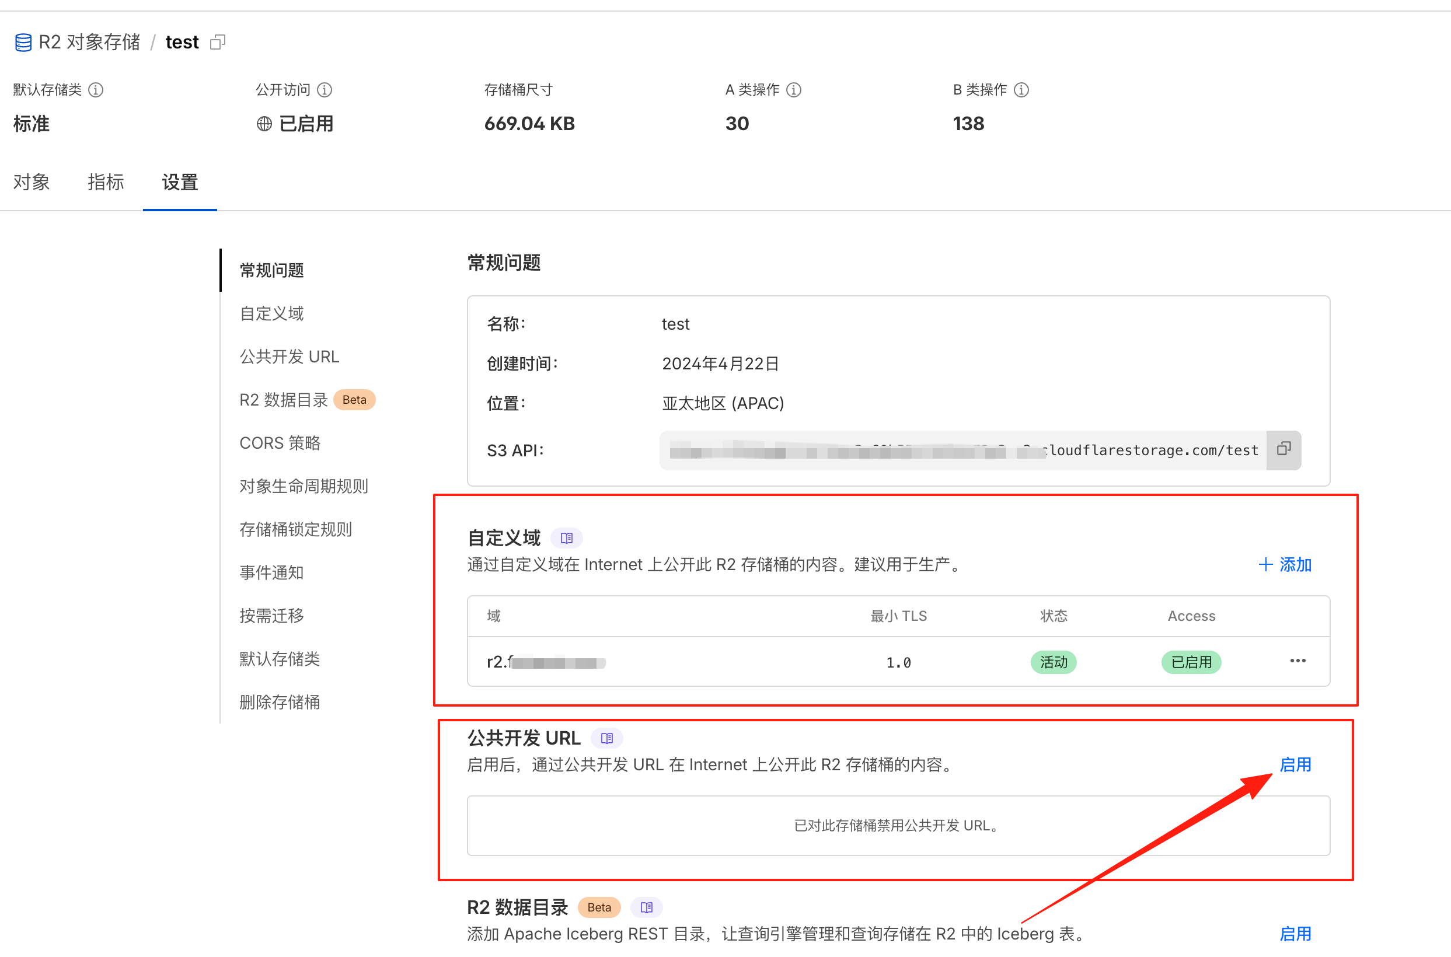The width and height of the screenshot is (1451, 957).
Task: Select 对象生命周期规则 in settings sidebar
Action: (x=304, y=486)
